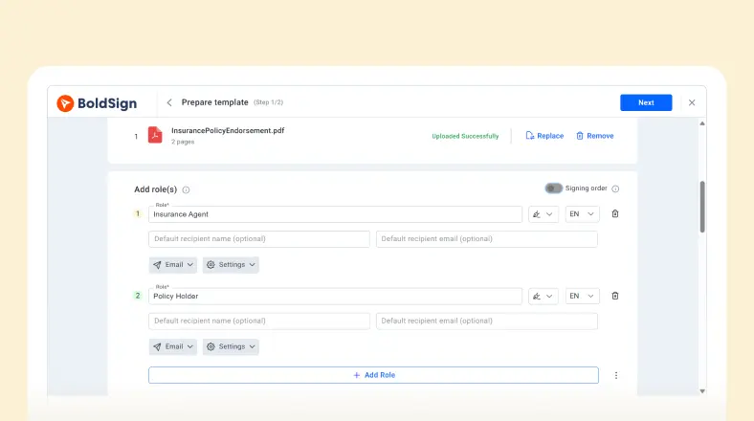Open Settings dropdown for Policy Holder
The height and width of the screenshot is (421, 754).
(x=231, y=346)
